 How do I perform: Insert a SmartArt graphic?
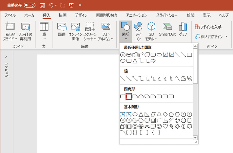click(x=167, y=30)
